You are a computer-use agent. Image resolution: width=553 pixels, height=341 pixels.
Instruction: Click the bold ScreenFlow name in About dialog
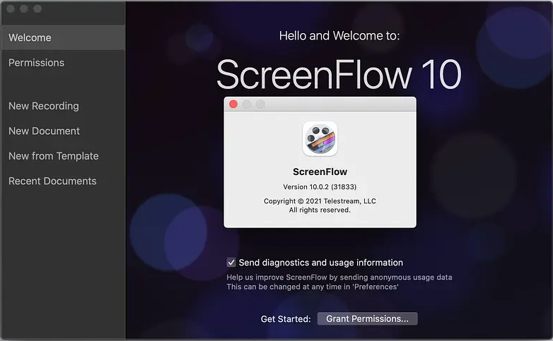pos(320,172)
